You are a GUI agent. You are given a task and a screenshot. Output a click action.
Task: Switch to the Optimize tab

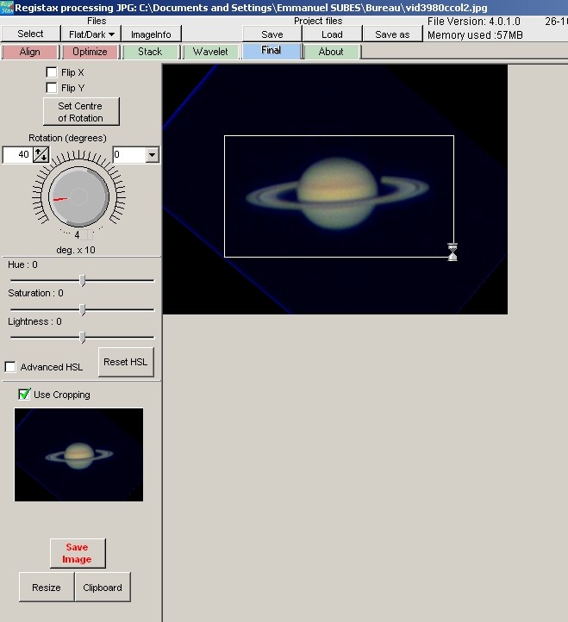(90, 52)
